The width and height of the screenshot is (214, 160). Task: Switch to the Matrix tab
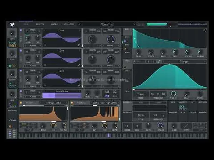(54, 24)
